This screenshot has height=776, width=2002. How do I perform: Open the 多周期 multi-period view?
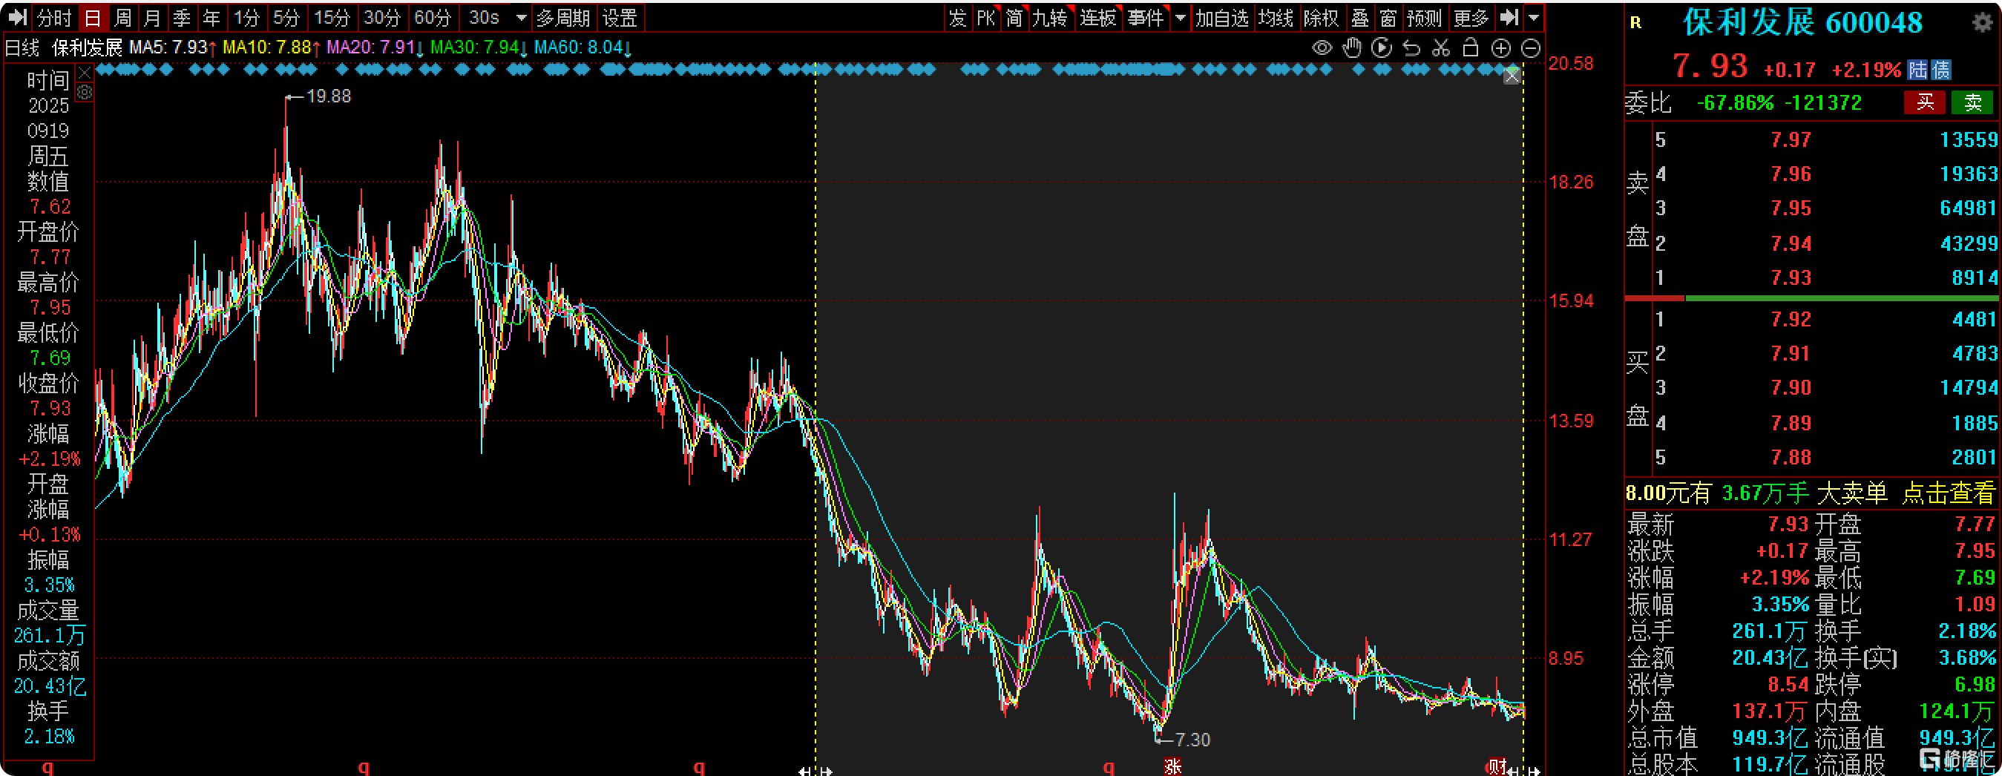(564, 18)
